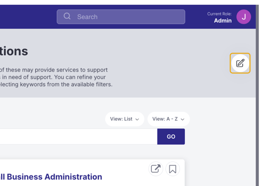267x186 pixels.
Task: Select the Admin role text
Action: point(222,21)
